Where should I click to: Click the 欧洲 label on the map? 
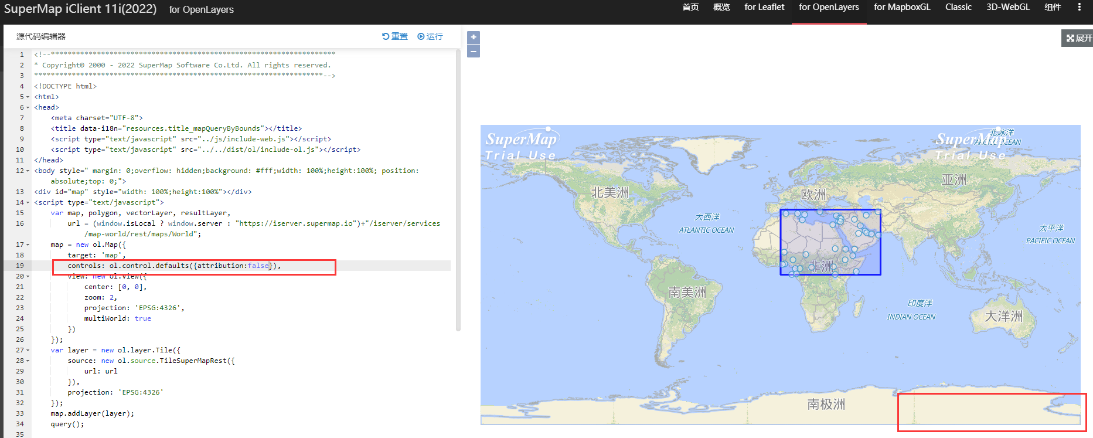point(813,194)
